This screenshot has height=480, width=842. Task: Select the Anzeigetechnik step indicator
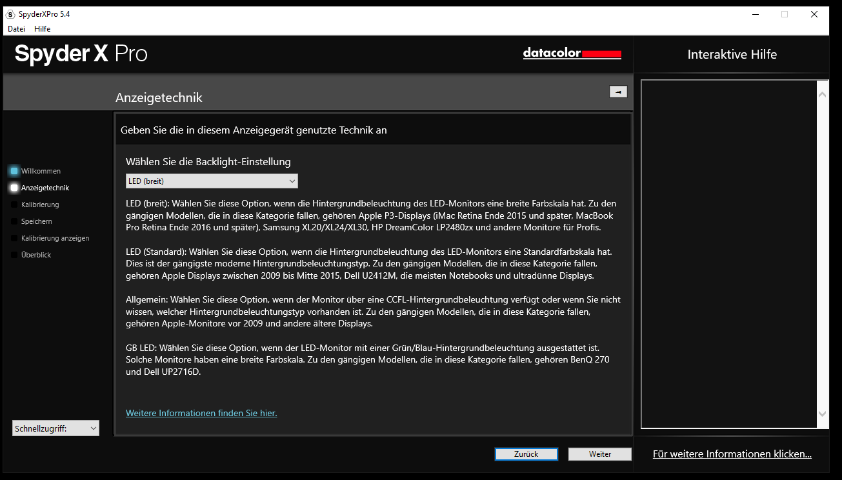(x=14, y=188)
